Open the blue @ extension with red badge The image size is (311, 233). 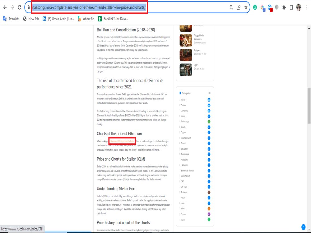270,8
